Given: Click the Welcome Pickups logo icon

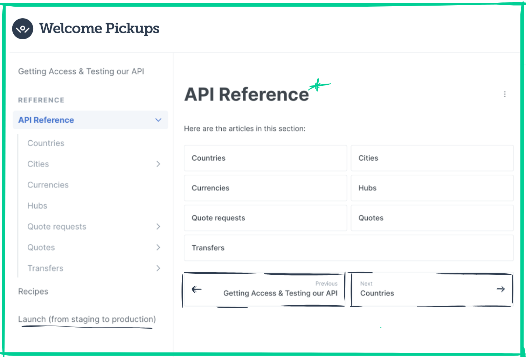Looking at the screenshot, I should pyautogui.click(x=23, y=29).
